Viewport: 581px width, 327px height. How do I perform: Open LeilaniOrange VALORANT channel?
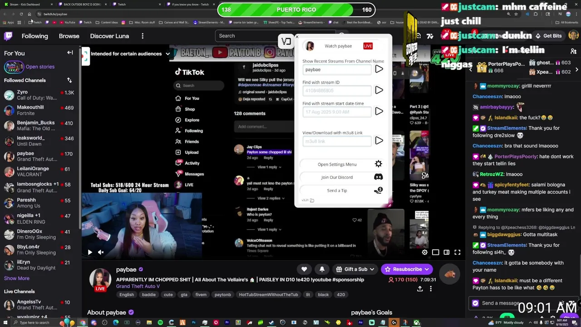pyautogui.click(x=40, y=172)
